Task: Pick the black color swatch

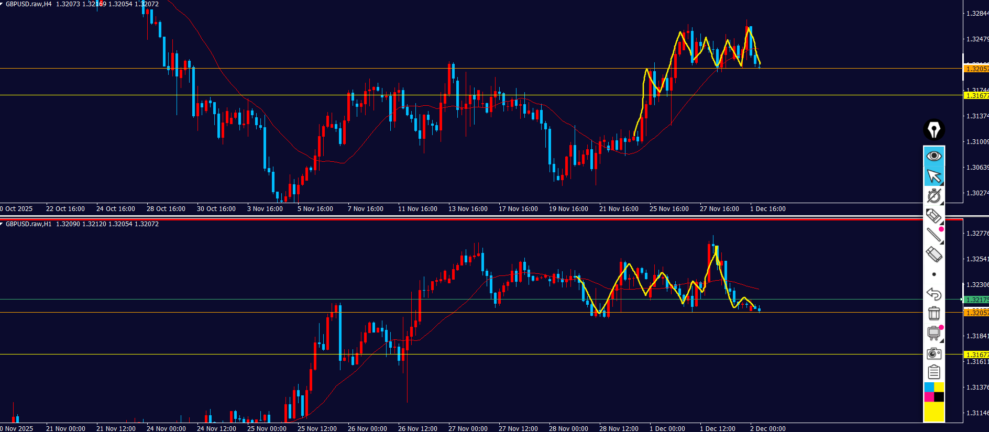Action: [x=939, y=397]
